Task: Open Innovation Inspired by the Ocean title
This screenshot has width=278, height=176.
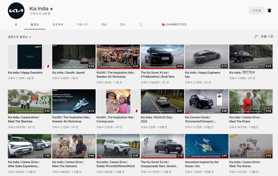Action: tap(202, 164)
